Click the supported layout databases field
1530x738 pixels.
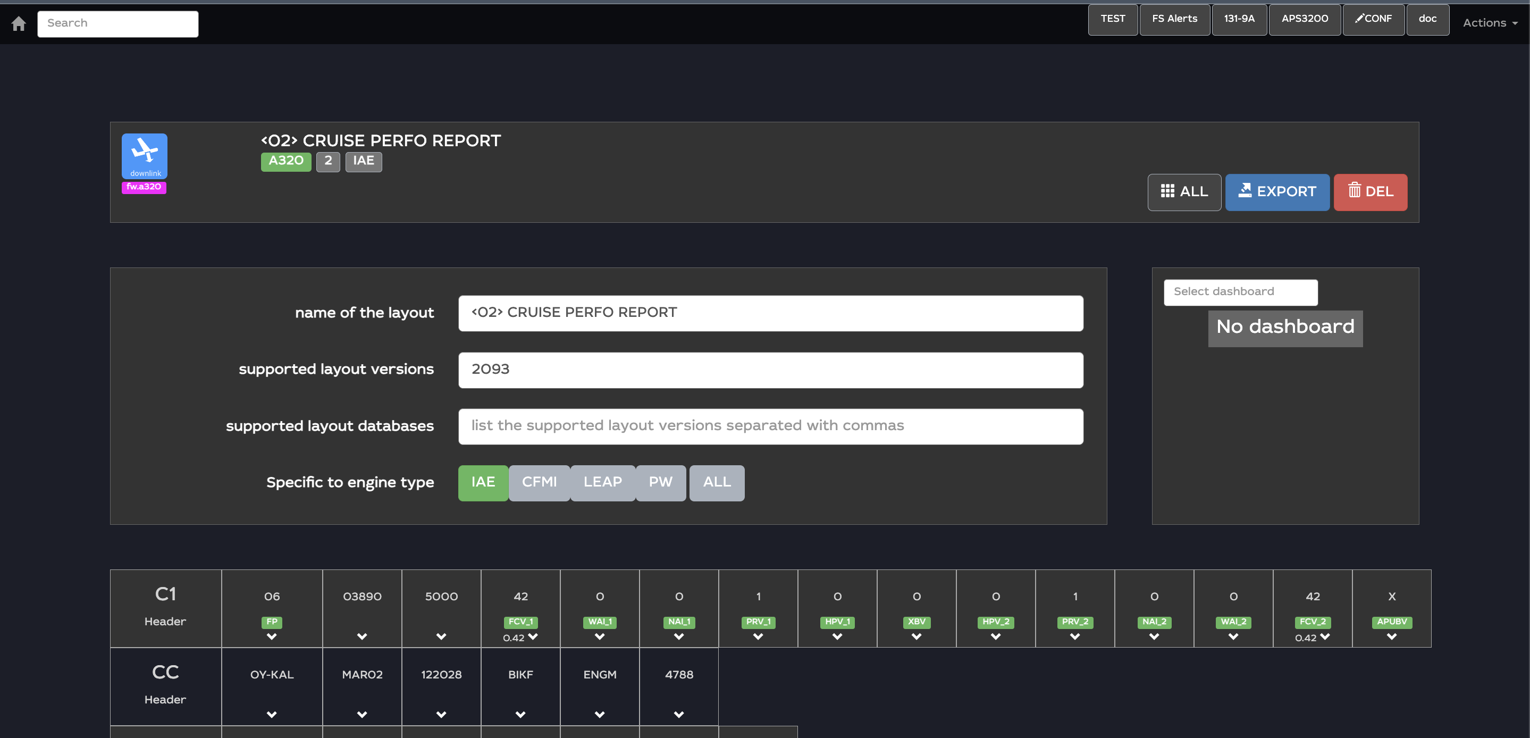click(770, 426)
